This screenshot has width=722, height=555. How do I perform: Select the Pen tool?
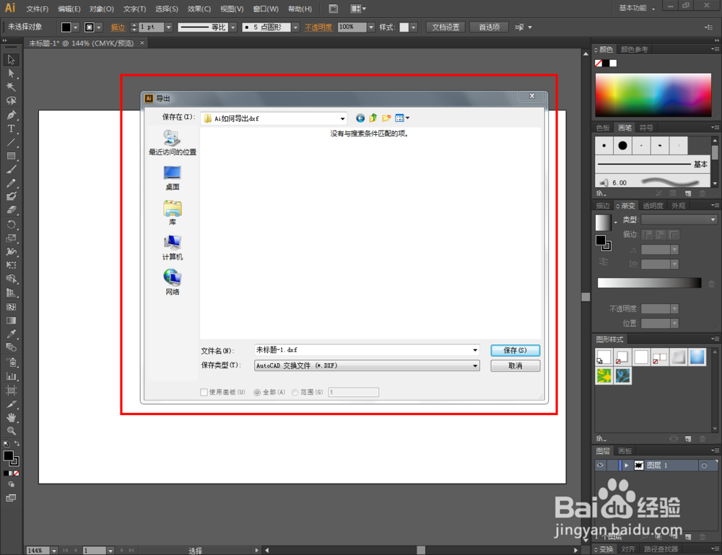[11, 115]
